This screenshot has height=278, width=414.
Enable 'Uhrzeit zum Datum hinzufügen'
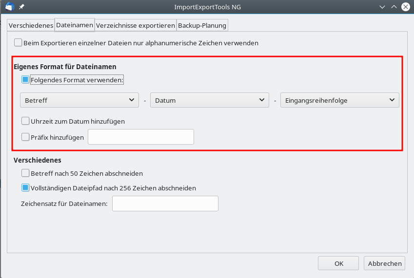[x=25, y=121]
